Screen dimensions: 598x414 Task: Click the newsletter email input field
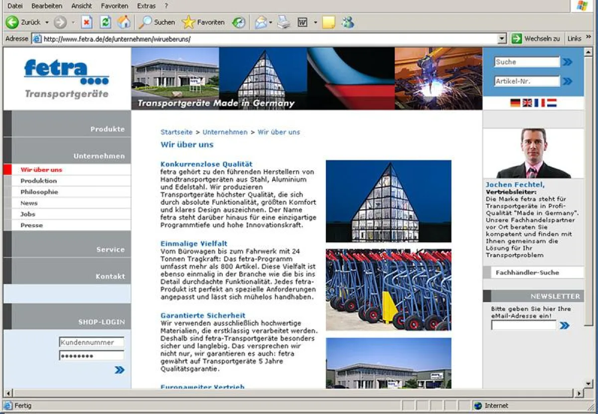coord(523,325)
